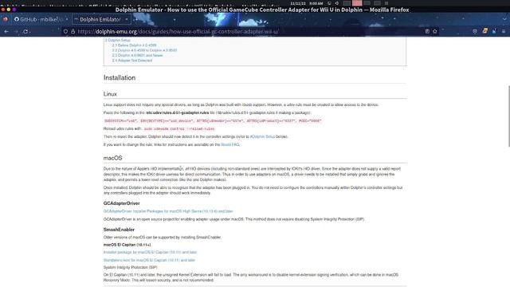Open the libusb FAQ link
Viewport: 510px width, 287px height.
coord(230,144)
